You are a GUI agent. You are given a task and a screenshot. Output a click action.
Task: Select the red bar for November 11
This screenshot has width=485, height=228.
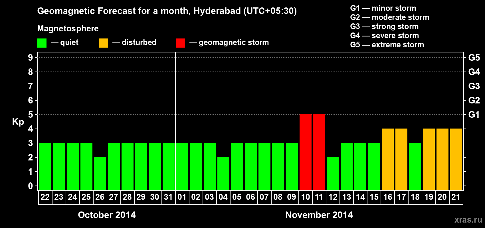[x=319, y=152]
